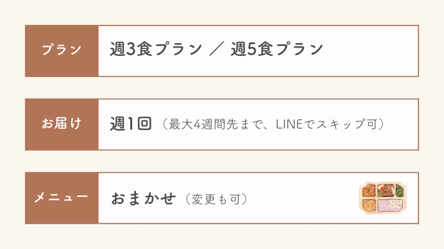Click the 週1回 delivery frequency text
The height and width of the screenshot is (249, 444).
coord(131,124)
